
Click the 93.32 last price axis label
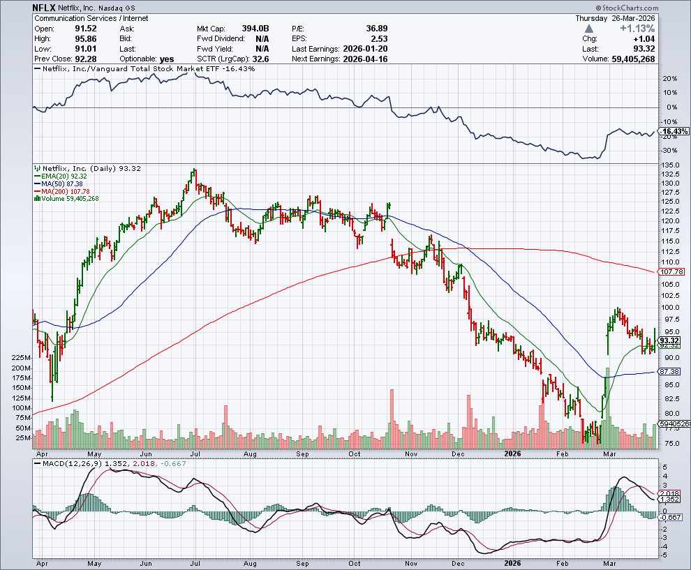pyautogui.click(x=669, y=340)
